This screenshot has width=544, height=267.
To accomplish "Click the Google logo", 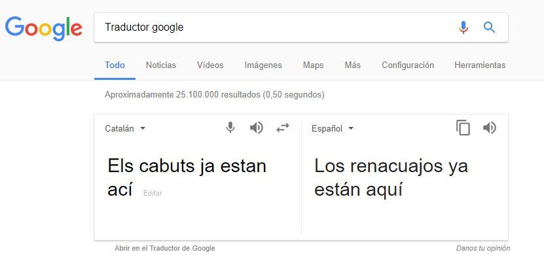I will coord(43,27).
